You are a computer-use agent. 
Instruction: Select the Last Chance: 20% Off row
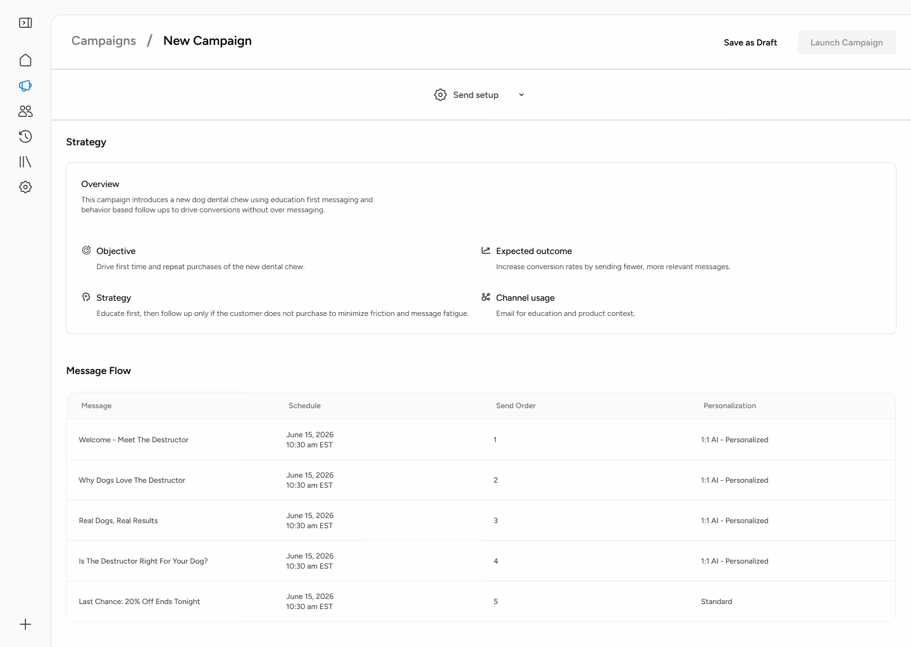point(139,601)
